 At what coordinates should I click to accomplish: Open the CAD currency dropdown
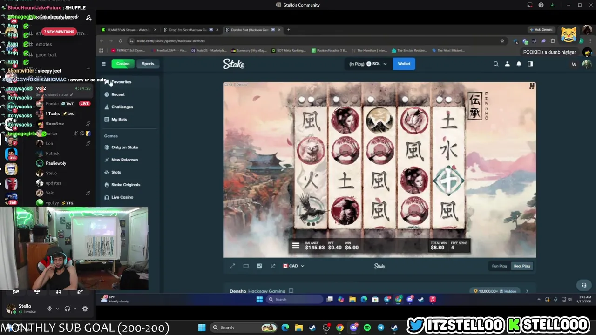293,266
